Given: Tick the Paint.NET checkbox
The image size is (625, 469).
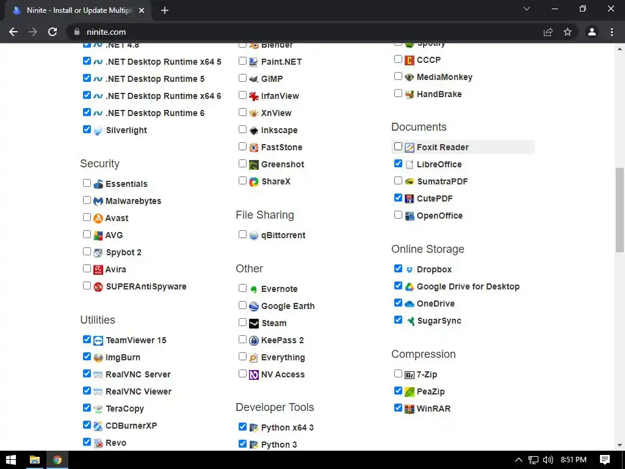Looking at the screenshot, I should point(242,60).
